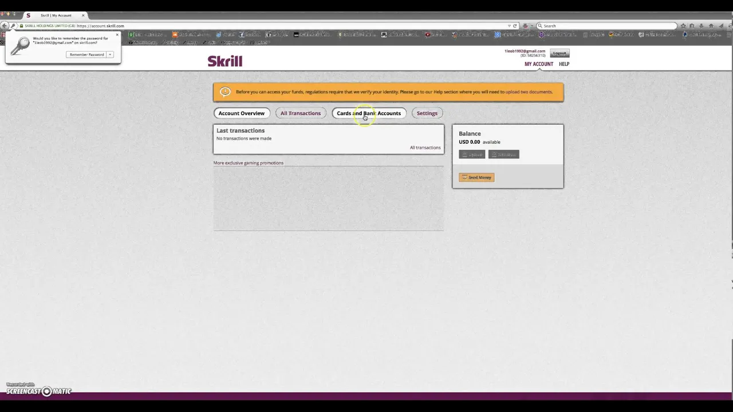Click the grey Upload button under Balance
The width and height of the screenshot is (733, 412).
pos(472,154)
